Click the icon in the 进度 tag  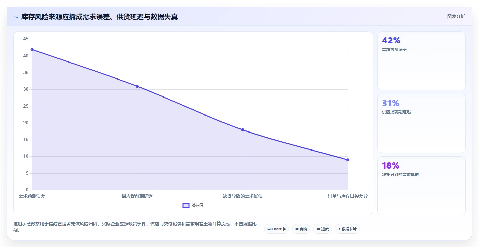tap(318, 229)
